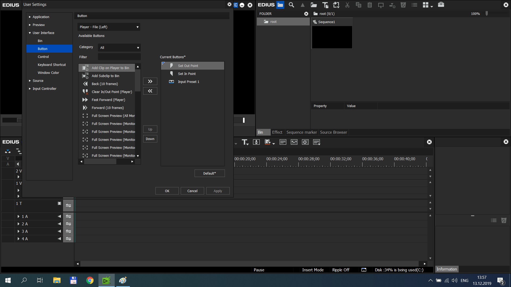The image size is (511, 287).
Task: Open the Tools toolbox icon in bin
Action: 441,5
